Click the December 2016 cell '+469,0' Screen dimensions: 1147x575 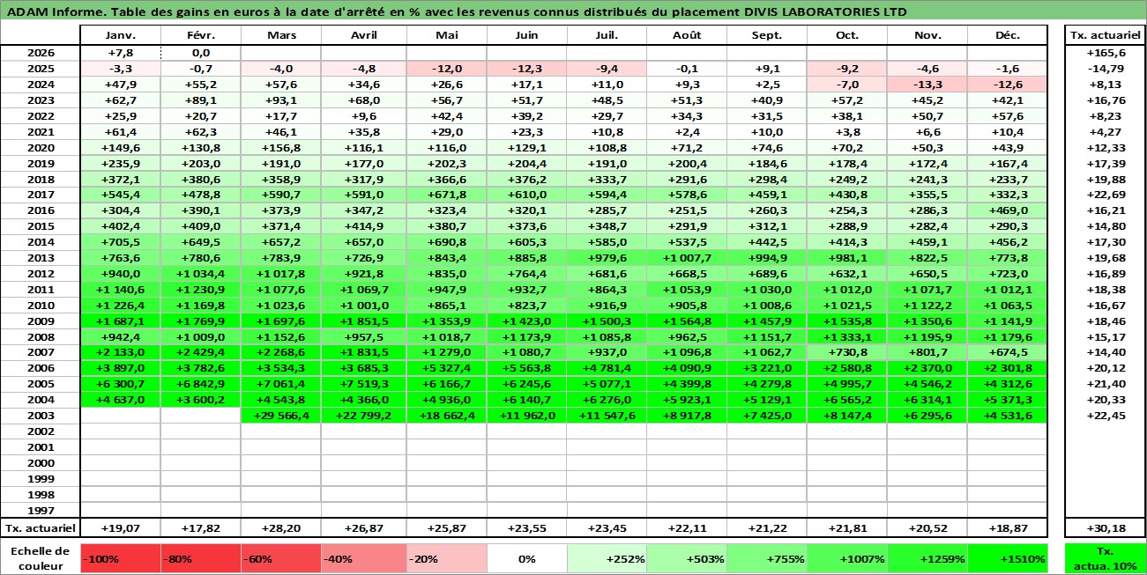[x=1008, y=210]
